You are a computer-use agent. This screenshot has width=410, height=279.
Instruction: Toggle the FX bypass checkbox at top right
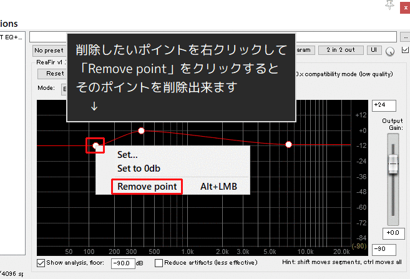[x=404, y=50]
